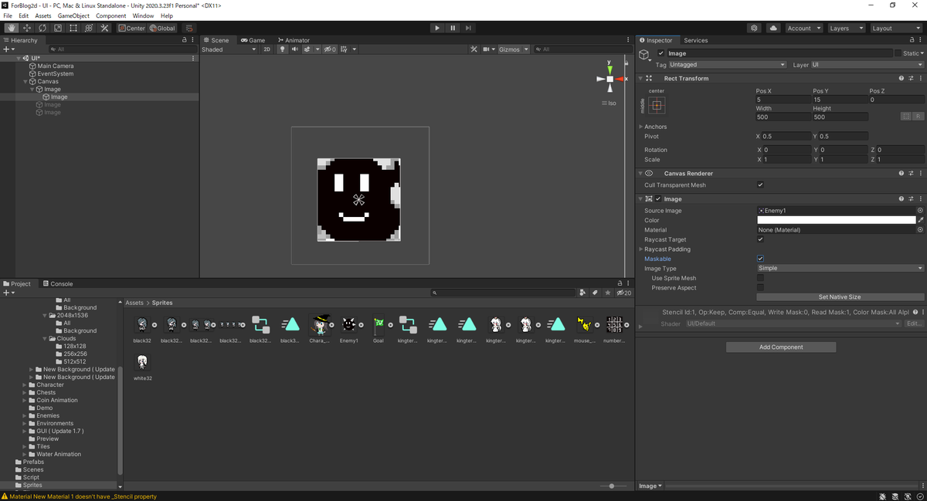This screenshot has height=501, width=927.
Task: Select the Enemy1 sprite thumbnail
Action: 349,324
